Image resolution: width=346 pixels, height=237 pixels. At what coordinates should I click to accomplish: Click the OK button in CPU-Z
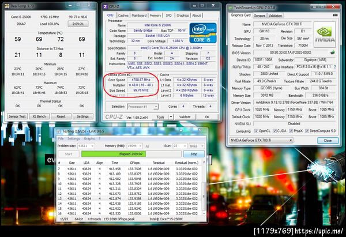[207, 116]
